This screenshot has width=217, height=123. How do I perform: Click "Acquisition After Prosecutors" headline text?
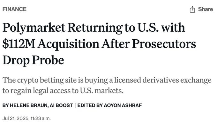click(117, 44)
